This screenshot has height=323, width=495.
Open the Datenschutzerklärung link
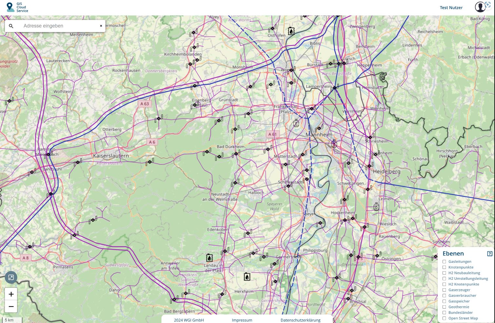point(300,320)
